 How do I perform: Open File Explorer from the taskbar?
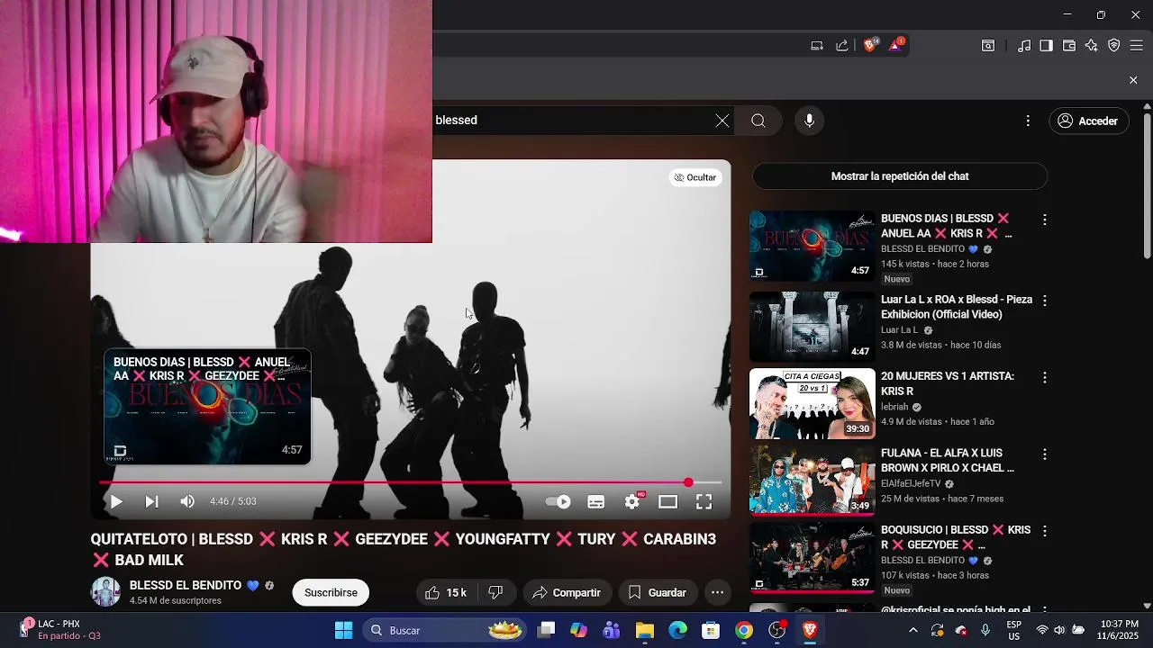click(x=644, y=630)
